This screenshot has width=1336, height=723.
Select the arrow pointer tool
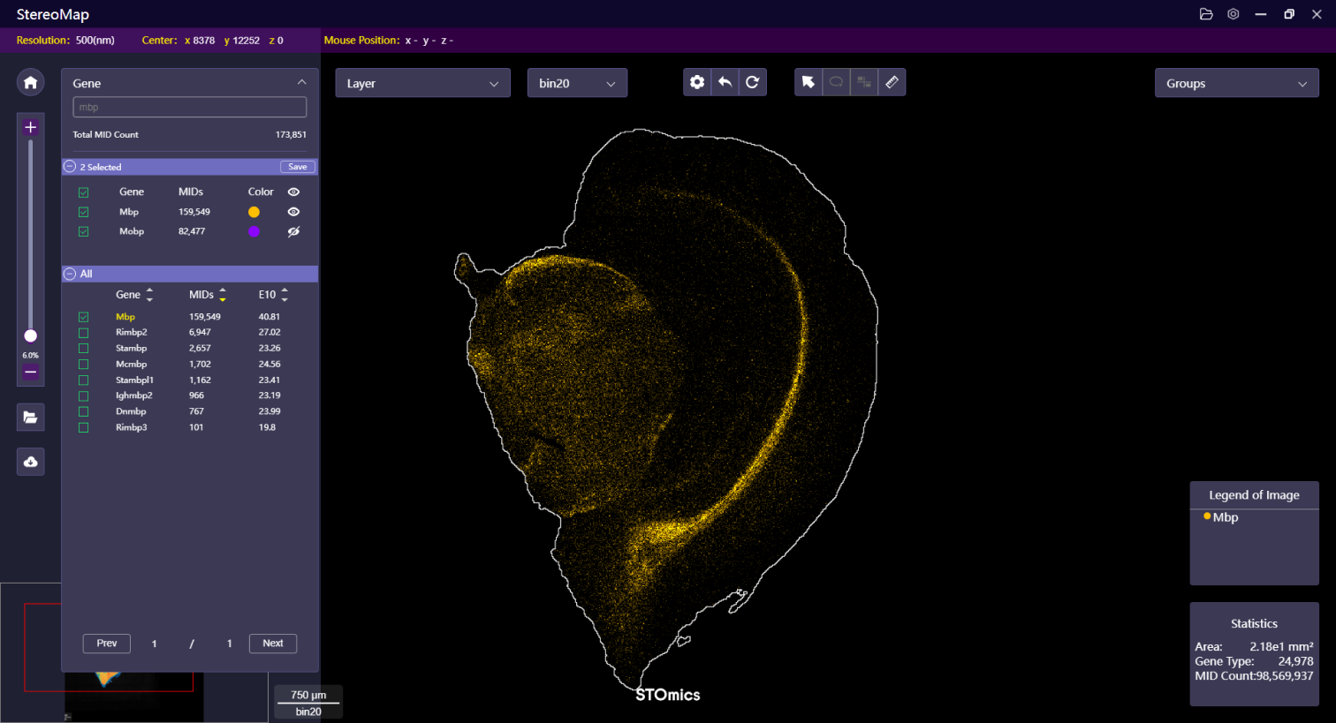[808, 82]
